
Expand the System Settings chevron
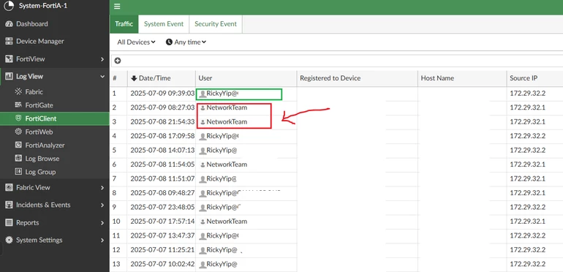(x=102, y=241)
